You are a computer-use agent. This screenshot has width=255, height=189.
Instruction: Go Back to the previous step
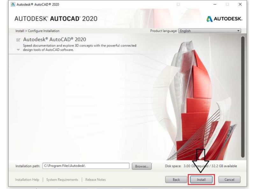(176, 179)
